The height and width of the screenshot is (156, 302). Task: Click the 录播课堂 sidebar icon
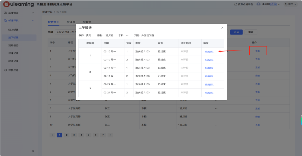(5, 13)
